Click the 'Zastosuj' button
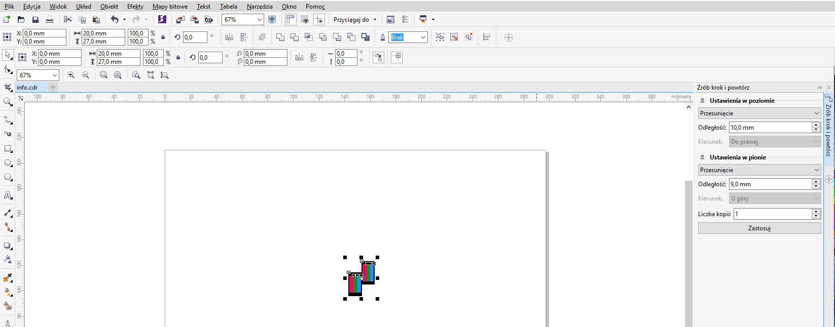 [759, 228]
